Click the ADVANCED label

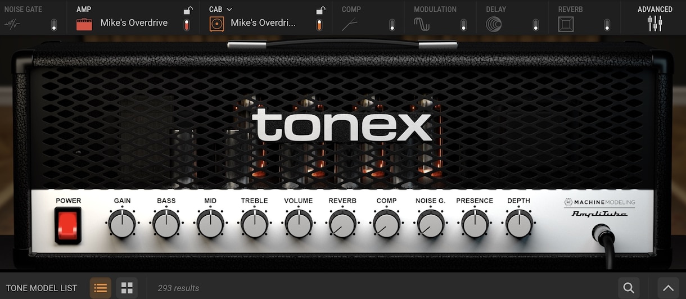click(x=655, y=10)
